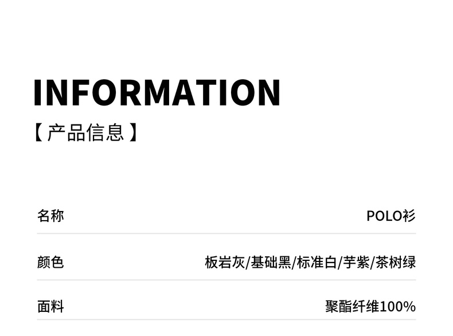Viewport: 453px width, 336px height.
Task: Click the opening bracket before 产品信息
Action: coord(38,133)
